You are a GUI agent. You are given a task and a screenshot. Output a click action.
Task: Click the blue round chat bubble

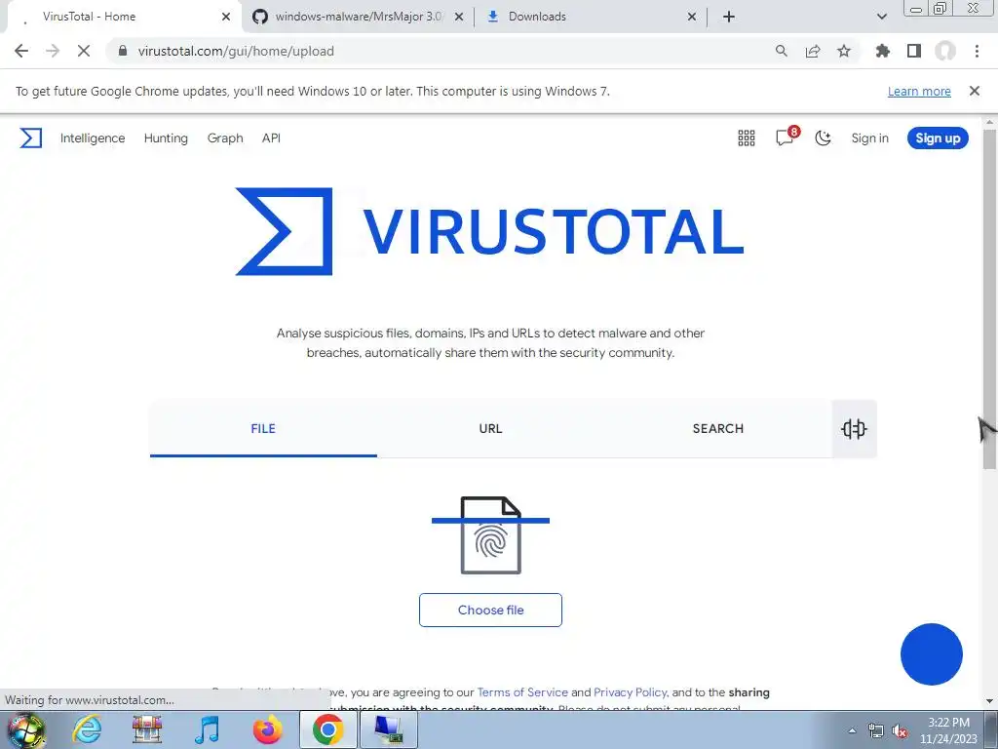931,654
